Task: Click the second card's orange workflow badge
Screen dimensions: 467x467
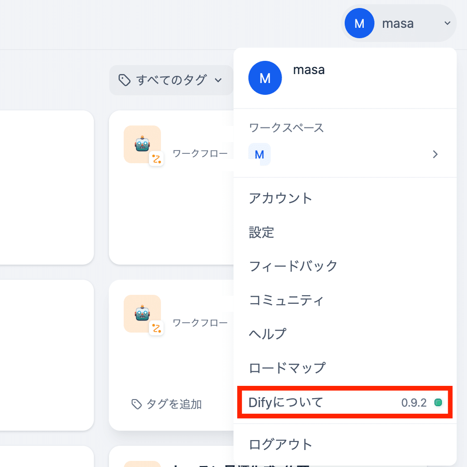Action: (157, 328)
